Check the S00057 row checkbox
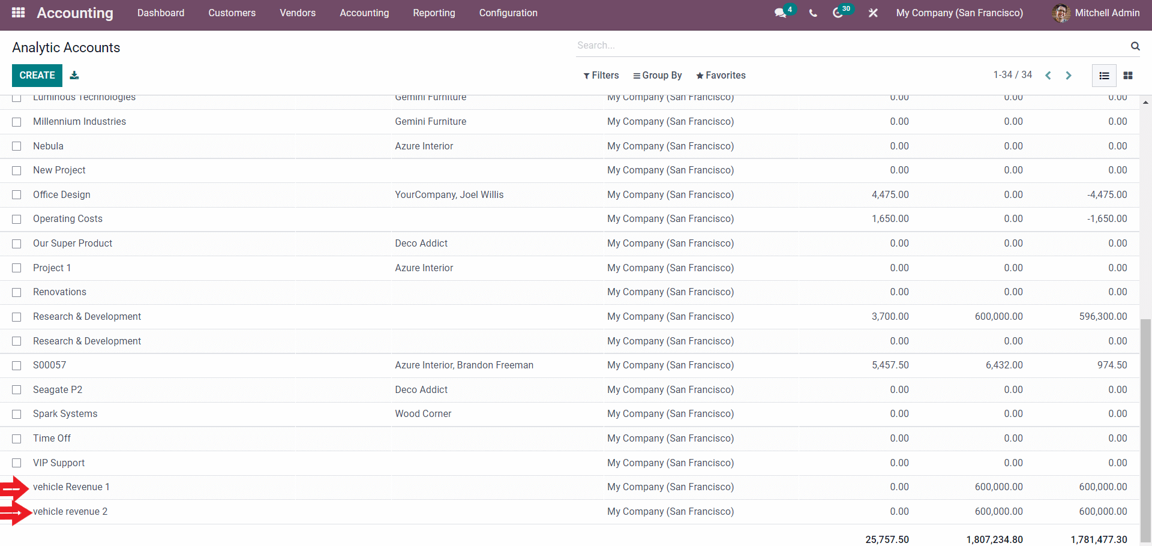Screen dimensions: 1152x546 coord(17,365)
